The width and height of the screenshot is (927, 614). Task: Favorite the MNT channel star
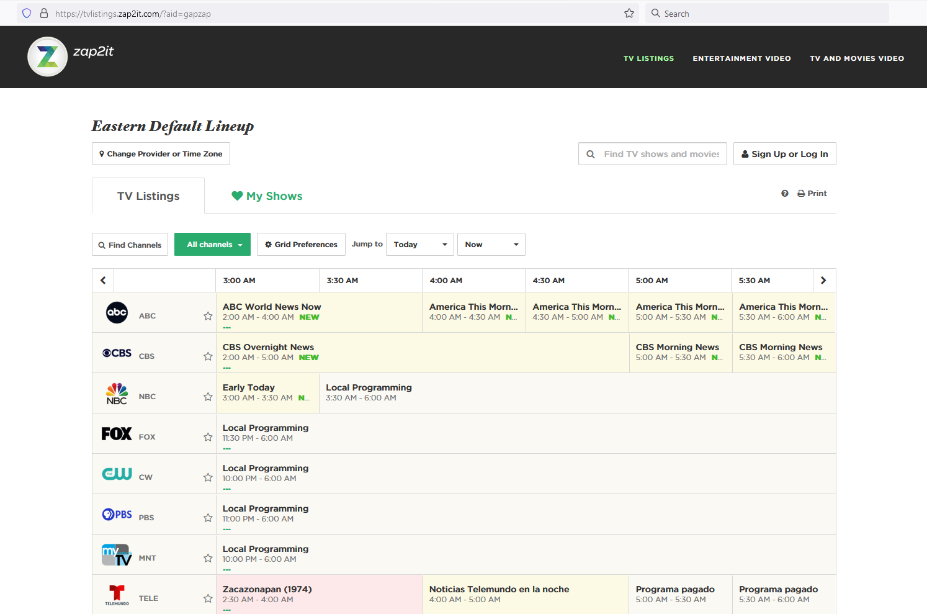click(208, 558)
